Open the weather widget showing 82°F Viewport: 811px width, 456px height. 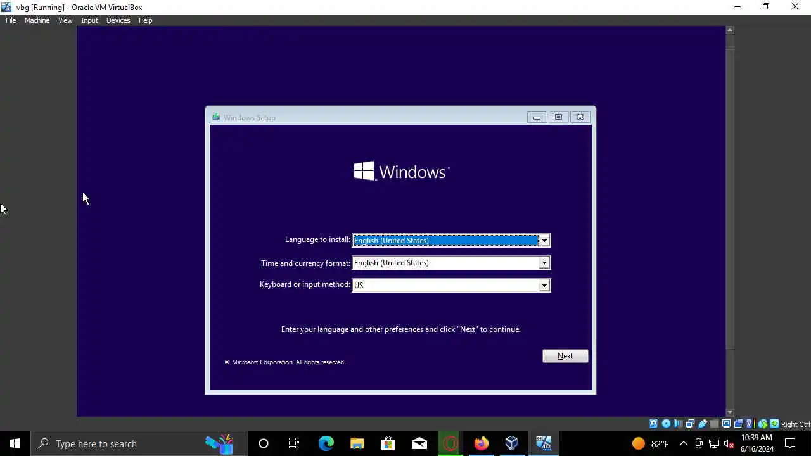(651, 443)
